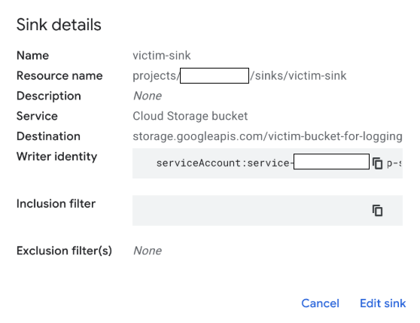Click the Service label

37,116
